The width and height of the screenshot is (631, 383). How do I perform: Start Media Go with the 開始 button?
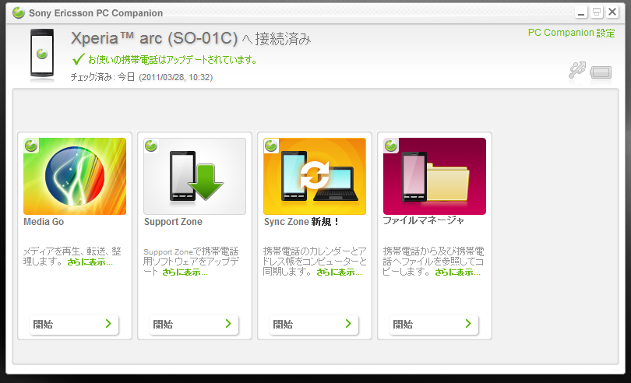[x=74, y=325]
